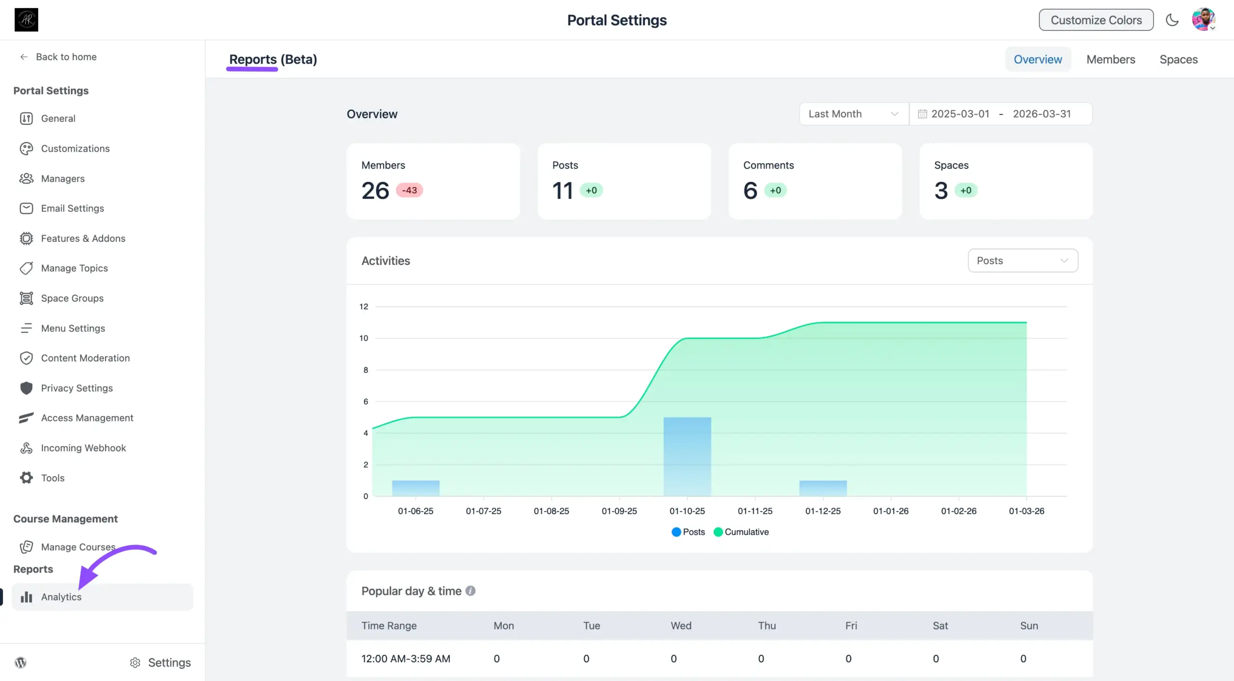Click the General settings icon
This screenshot has height=681, width=1234.
tap(26, 118)
